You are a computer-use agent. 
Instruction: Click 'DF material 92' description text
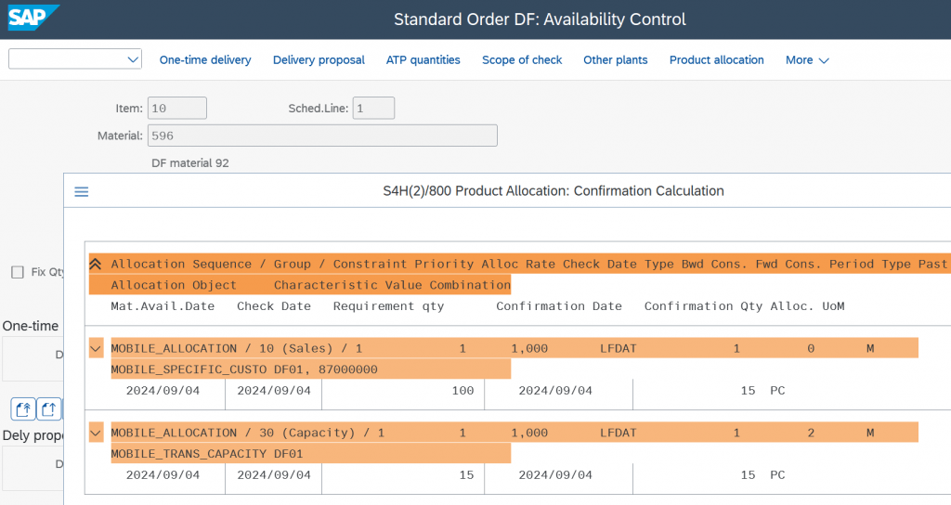point(190,163)
